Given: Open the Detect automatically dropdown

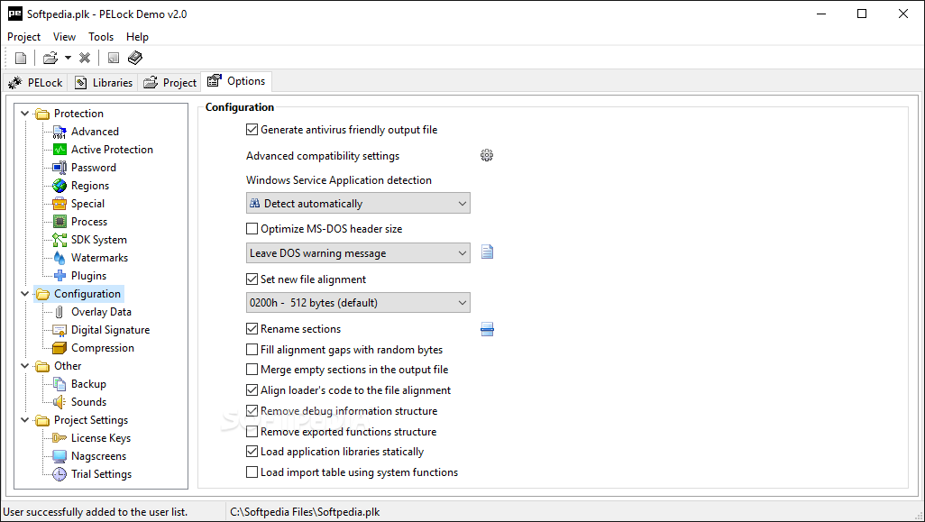Looking at the screenshot, I should [358, 204].
